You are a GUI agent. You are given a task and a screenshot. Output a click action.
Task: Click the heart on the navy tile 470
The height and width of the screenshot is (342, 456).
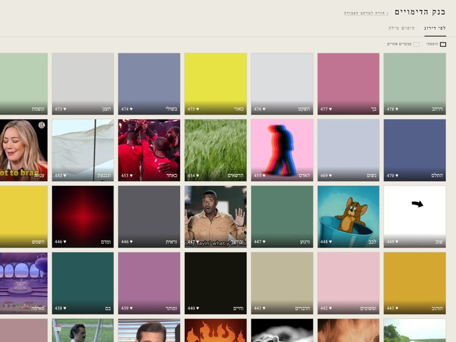pyautogui.click(x=397, y=176)
